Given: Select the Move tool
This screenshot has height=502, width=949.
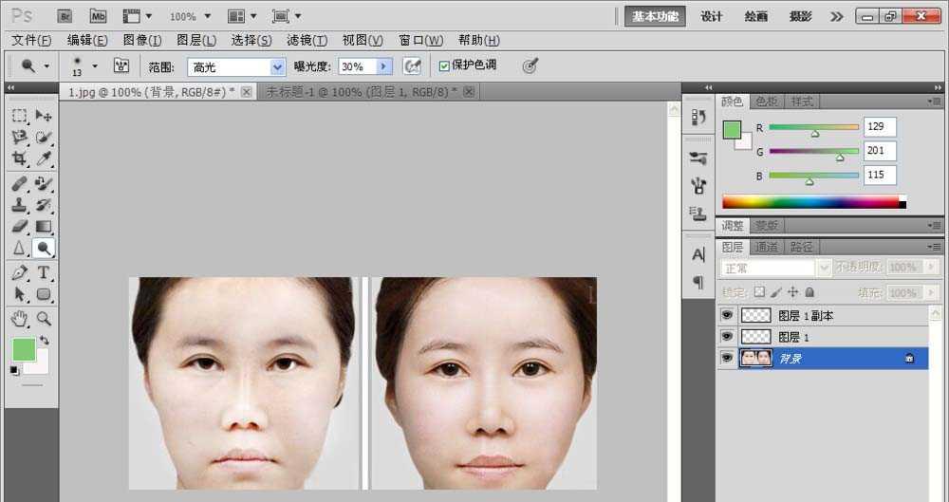Looking at the screenshot, I should pos(43,116).
